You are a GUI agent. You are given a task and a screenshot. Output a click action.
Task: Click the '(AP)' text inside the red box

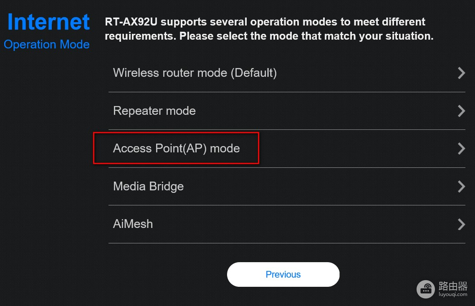196,149
